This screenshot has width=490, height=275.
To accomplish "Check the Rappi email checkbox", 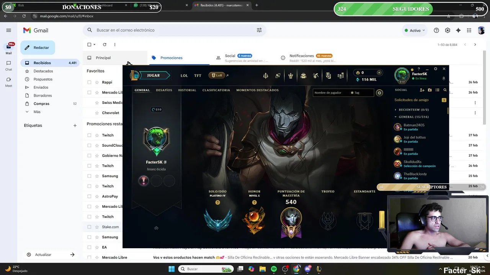I will (x=89, y=82).
